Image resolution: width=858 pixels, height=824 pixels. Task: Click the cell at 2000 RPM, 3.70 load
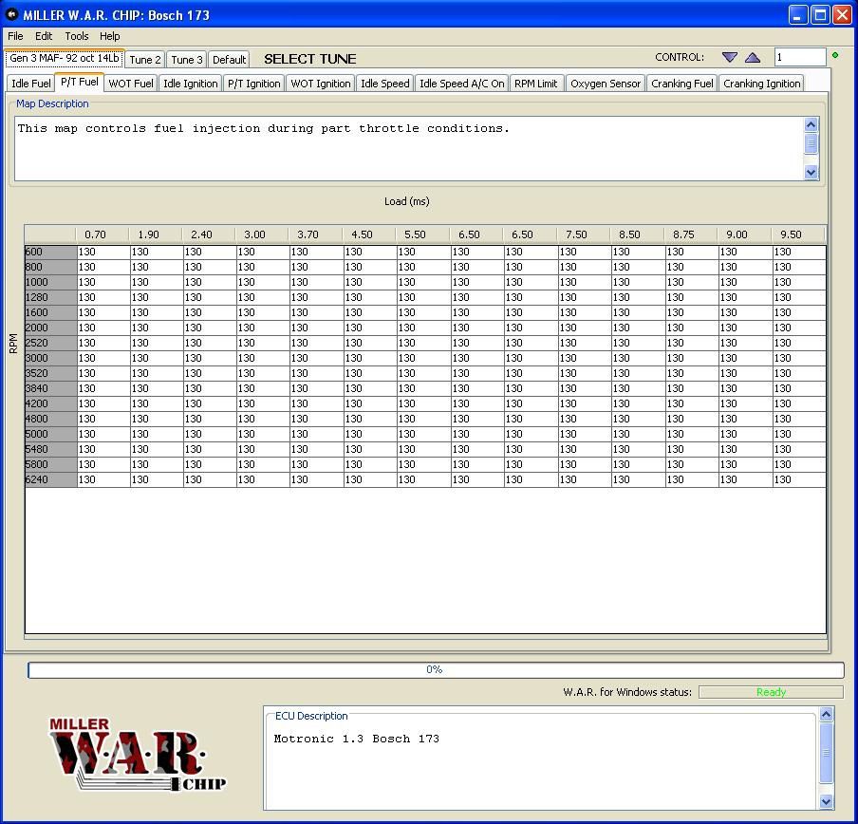(x=316, y=328)
